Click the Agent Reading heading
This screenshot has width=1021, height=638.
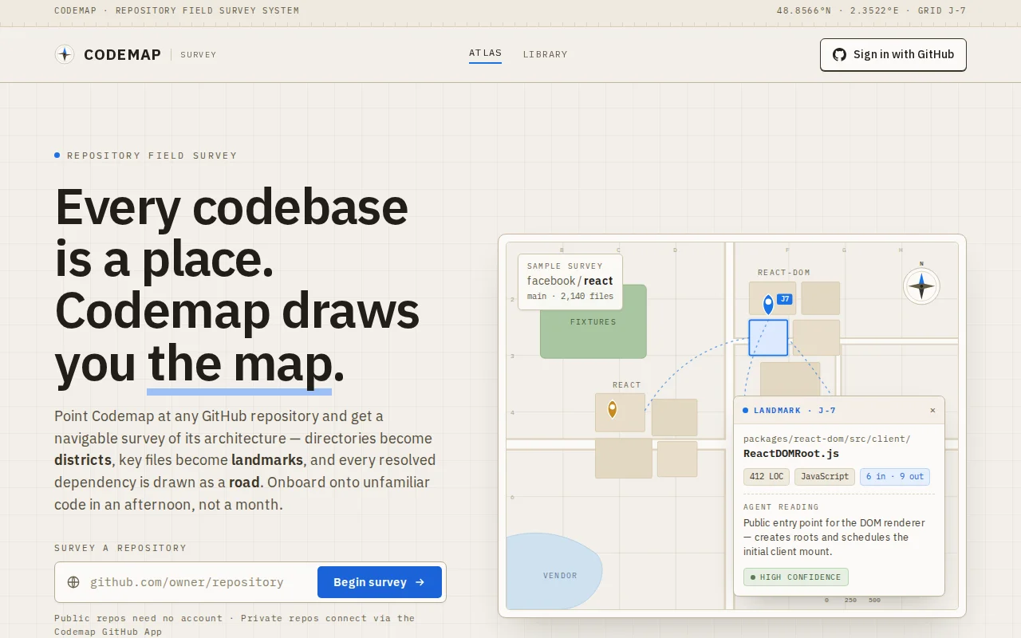(781, 507)
